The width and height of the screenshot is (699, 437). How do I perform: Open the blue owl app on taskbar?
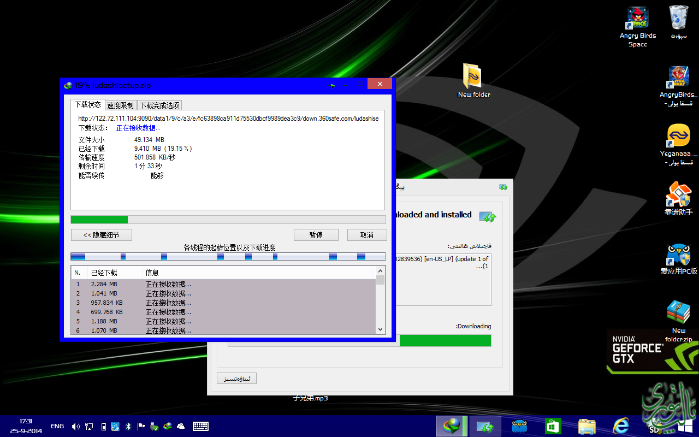pyautogui.click(x=519, y=426)
